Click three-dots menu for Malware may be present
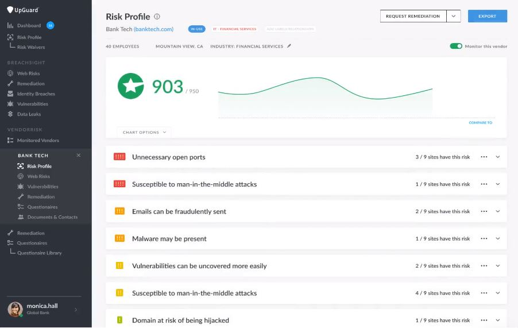 point(484,238)
